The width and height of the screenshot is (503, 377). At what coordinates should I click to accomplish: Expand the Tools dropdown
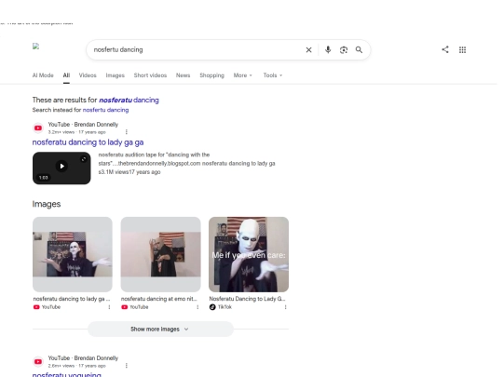tap(273, 75)
